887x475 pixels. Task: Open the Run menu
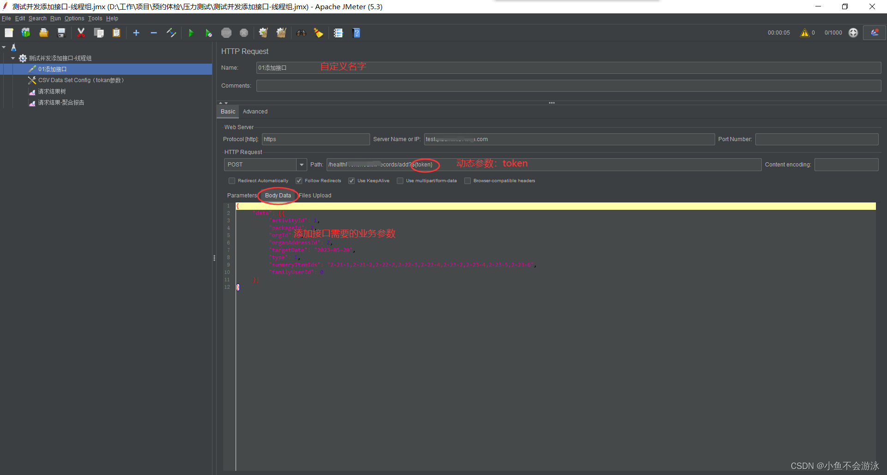(55, 18)
